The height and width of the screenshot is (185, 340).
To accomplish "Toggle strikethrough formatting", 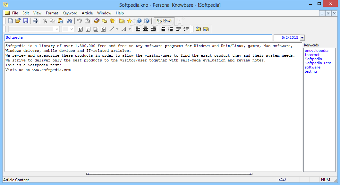I will (103, 29).
